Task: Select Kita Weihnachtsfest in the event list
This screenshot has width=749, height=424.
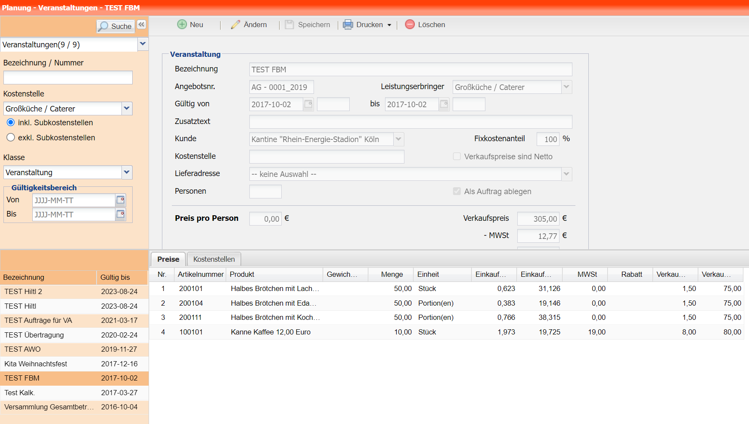Action: (36, 364)
